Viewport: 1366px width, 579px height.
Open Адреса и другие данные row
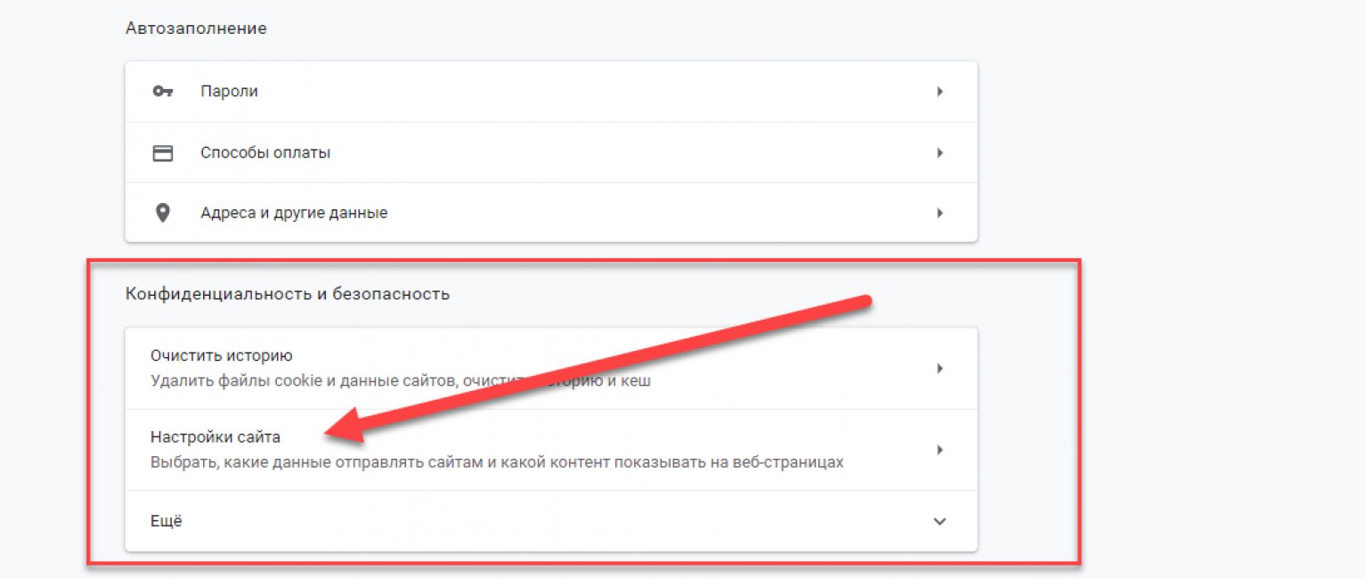pyautogui.click(x=551, y=214)
